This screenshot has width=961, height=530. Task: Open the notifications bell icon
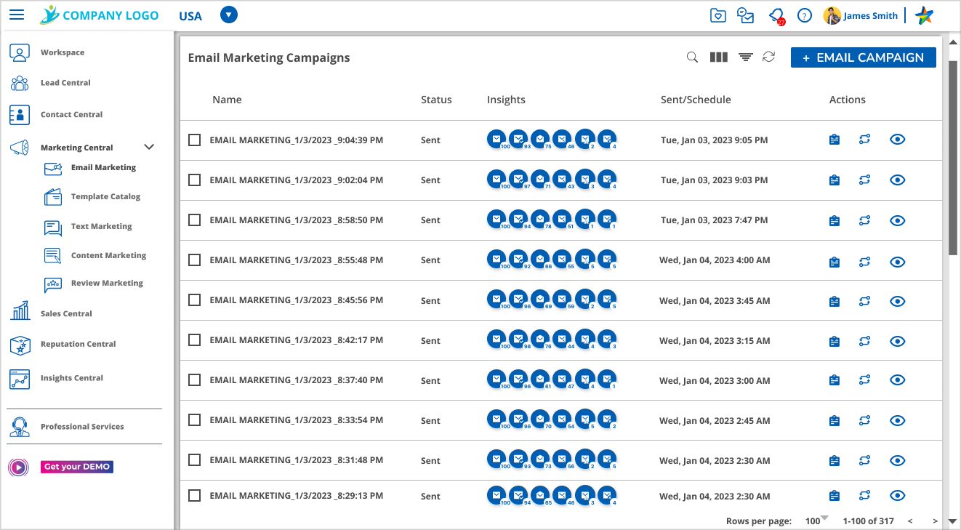776,15
